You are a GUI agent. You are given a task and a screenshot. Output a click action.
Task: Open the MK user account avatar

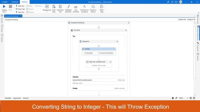click(x=181, y=2)
